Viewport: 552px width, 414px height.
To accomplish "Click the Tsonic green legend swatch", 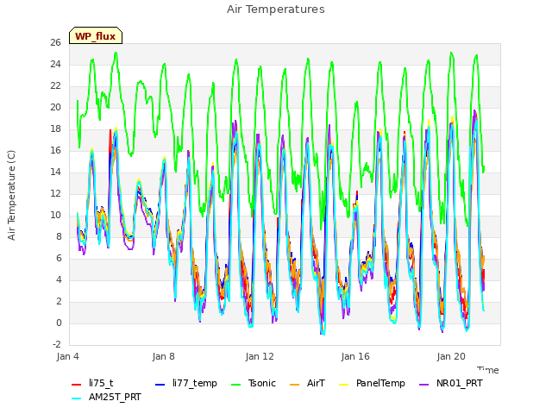I will click(x=235, y=385).
